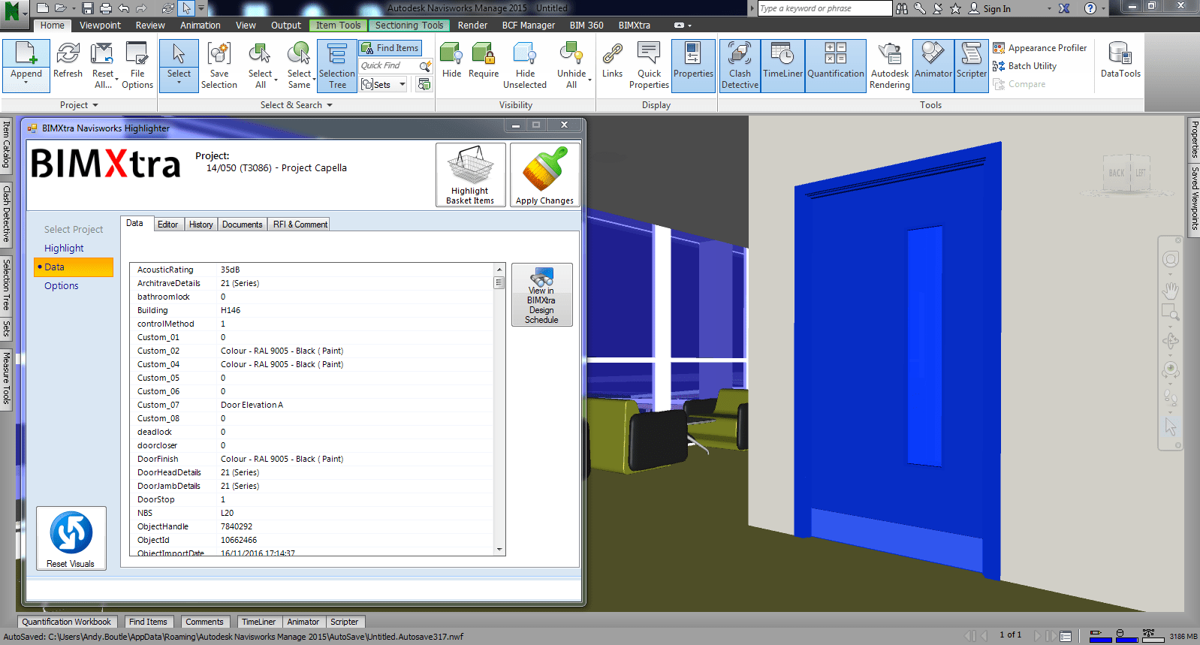Viewport: 1200px width, 645px height.
Task: Click the Reset Visuals icon
Action: (x=71, y=532)
